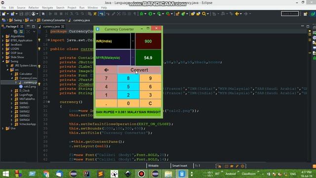The image size is (316, 178).
Task: Expand the Algorithms project
Action: [x=2, y=36]
